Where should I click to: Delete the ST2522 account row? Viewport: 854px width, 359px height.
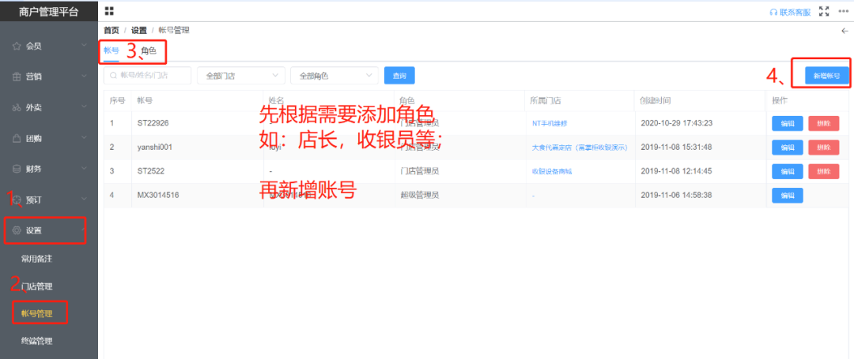[823, 171]
